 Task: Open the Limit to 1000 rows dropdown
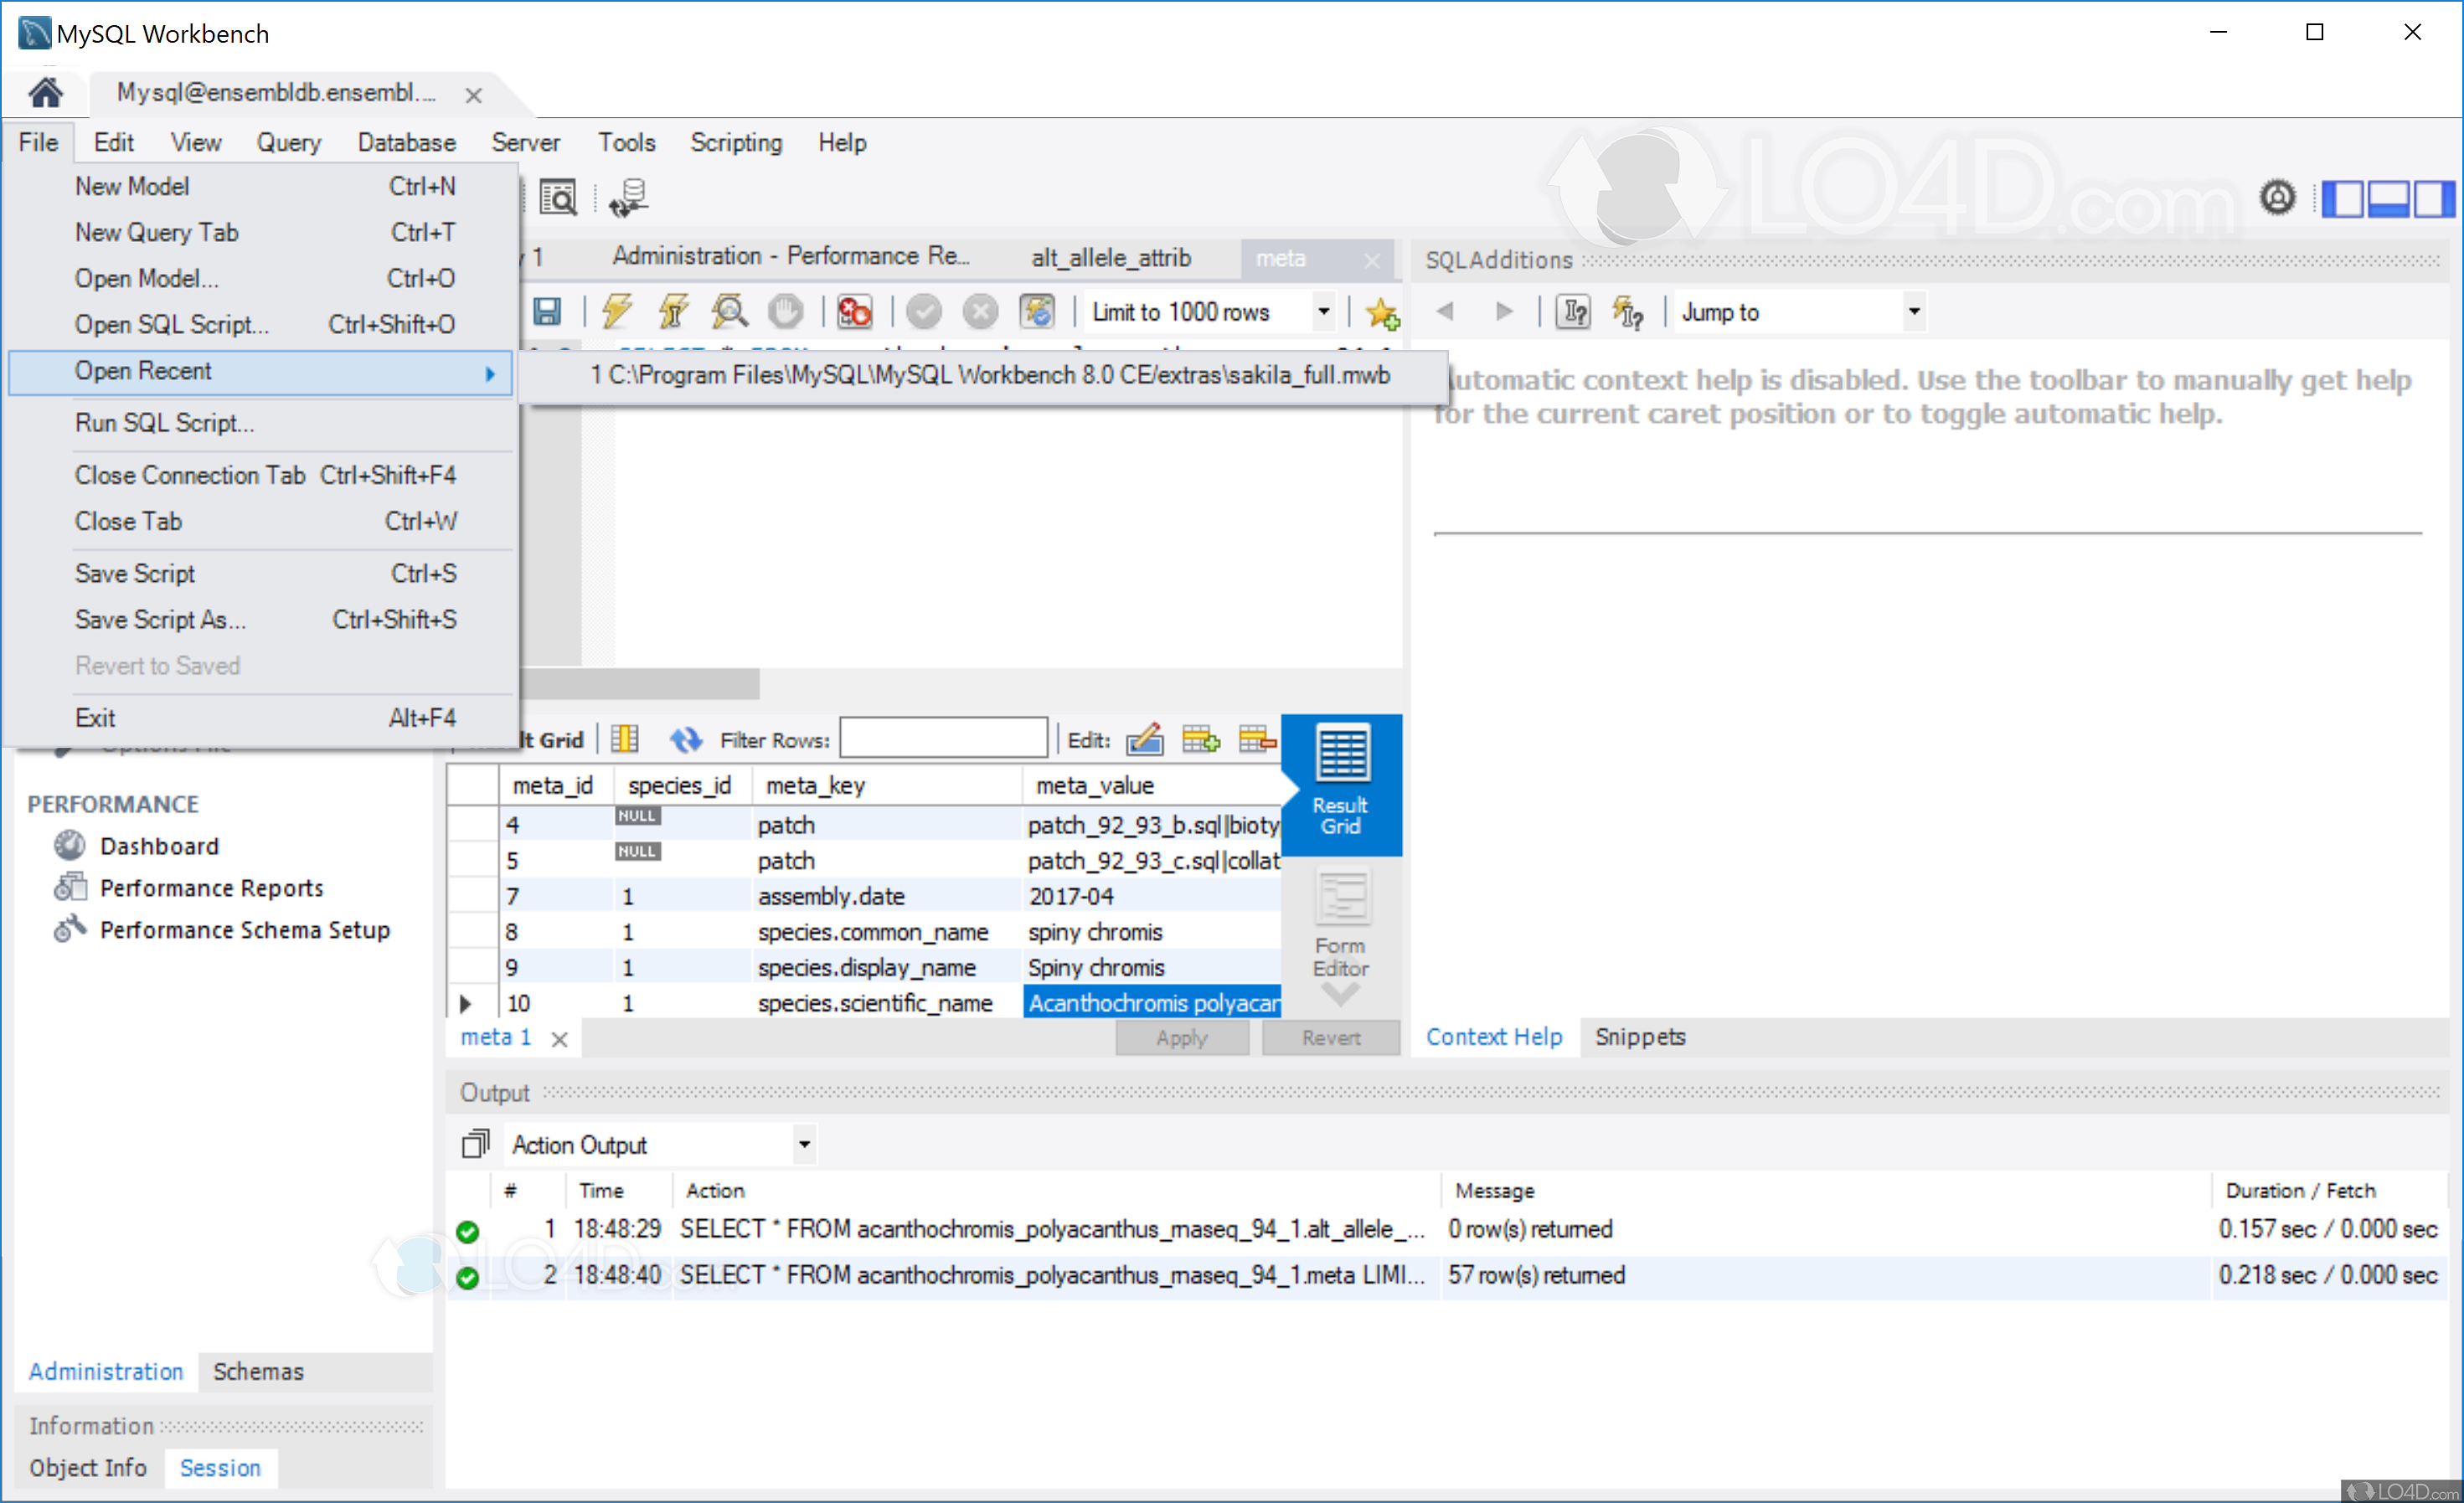(1323, 312)
